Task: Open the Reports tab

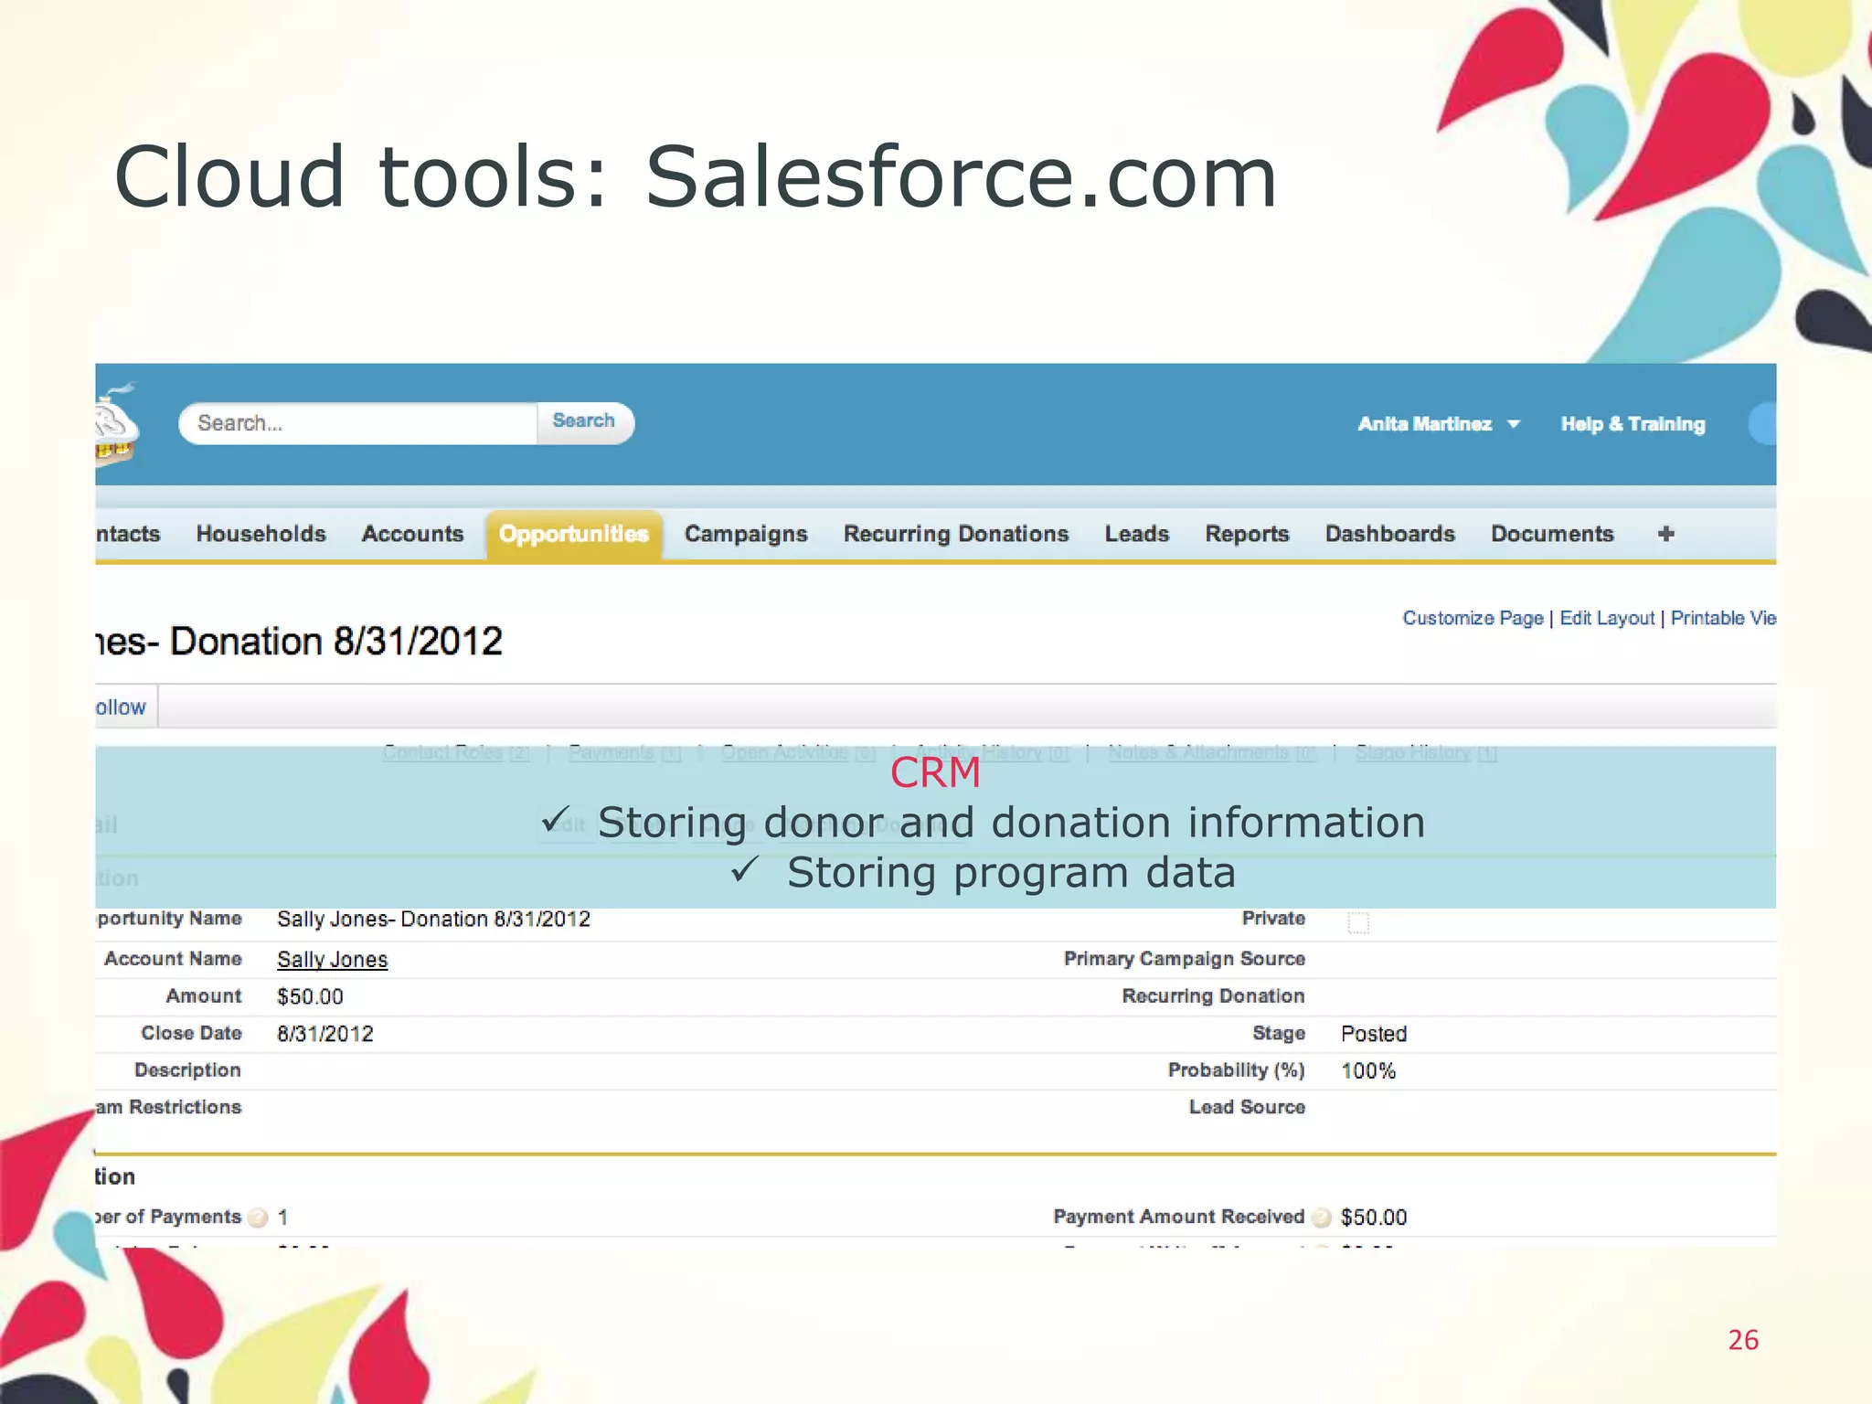Action: tap(1247, 534)
